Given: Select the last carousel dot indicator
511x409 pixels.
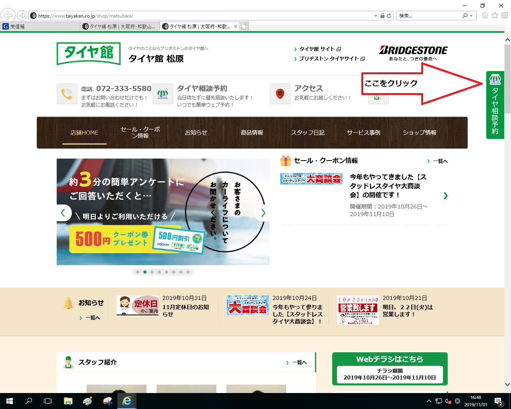Looking at the screenshot, I should click(x=188, y=272).
